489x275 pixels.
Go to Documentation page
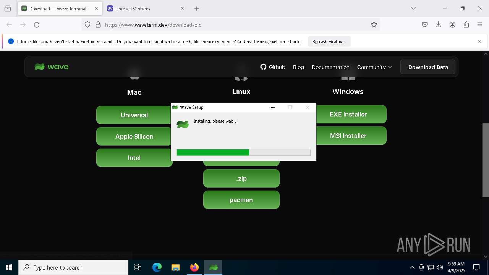[330, 67]
